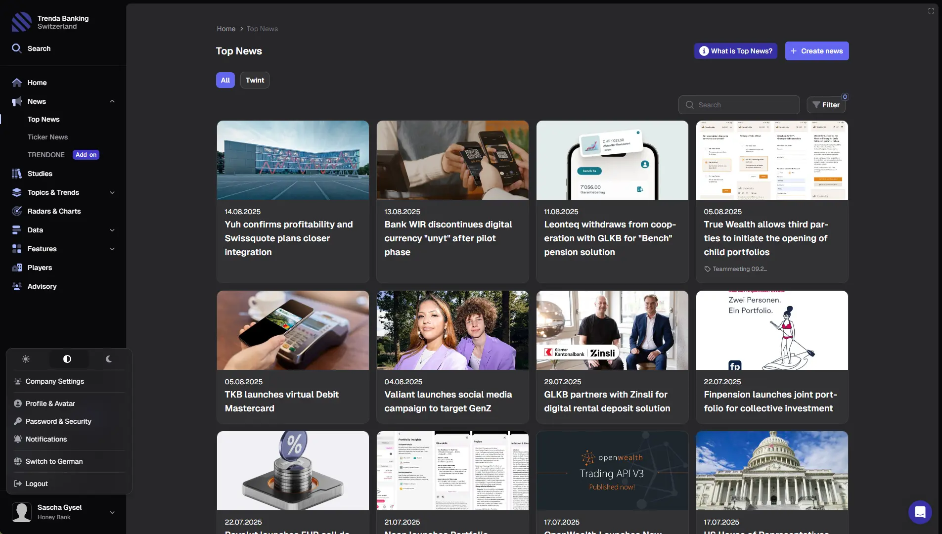The width and height of the screenshot is (942, 534).
Task: Click the Studies books icon
Action: point(17,174)
